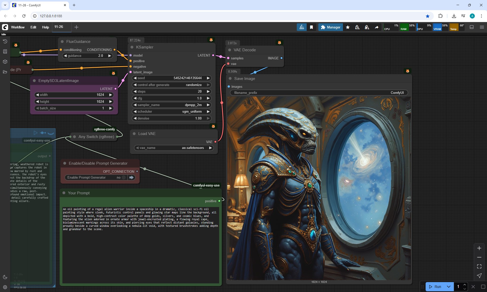This screenshot has height=292, width=487.
Task: Click the bookmark icon in top toolbar
Action: (x=311, y=27)
